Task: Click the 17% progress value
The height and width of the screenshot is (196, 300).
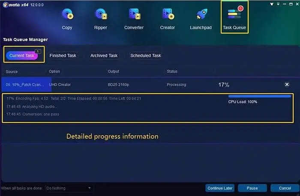Action: 224,85
